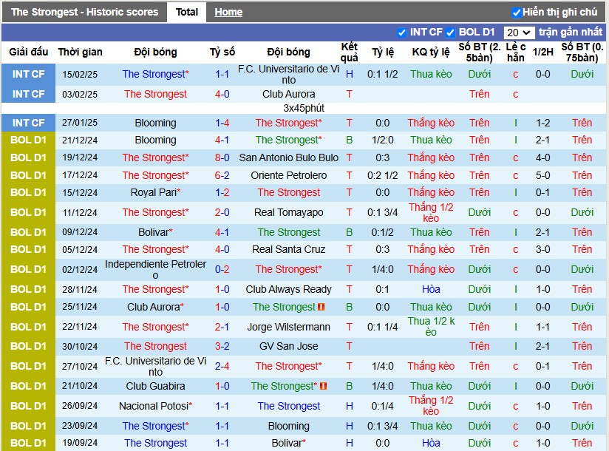Click red card icon in Club Guabira 21/10/24 row

click(323, 386)
